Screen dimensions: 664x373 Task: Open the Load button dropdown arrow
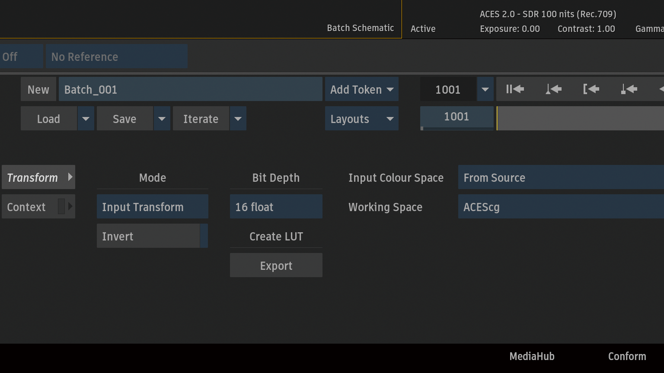click(86, 119)
